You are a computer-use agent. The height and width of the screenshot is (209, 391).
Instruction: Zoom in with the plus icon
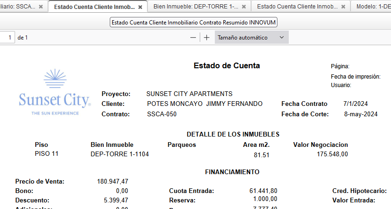pyautogui.click(x=206, y=38)
